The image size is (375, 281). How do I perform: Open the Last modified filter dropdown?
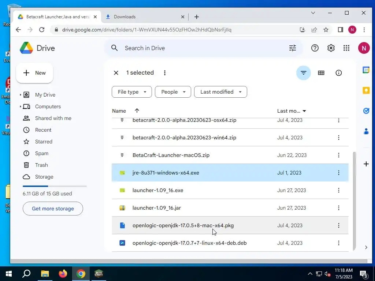point(220,92)
